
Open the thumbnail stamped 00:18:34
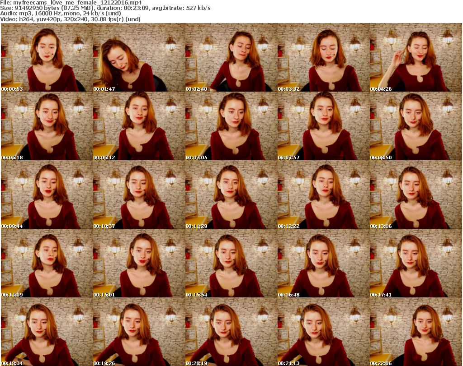(x=47, y=332)
